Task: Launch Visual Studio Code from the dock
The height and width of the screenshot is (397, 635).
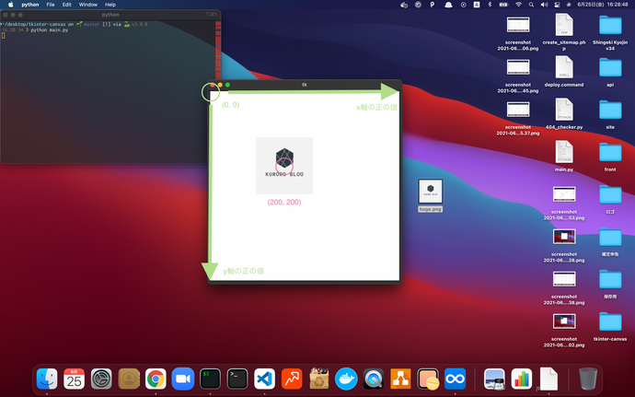Action: tap(264, 379)
